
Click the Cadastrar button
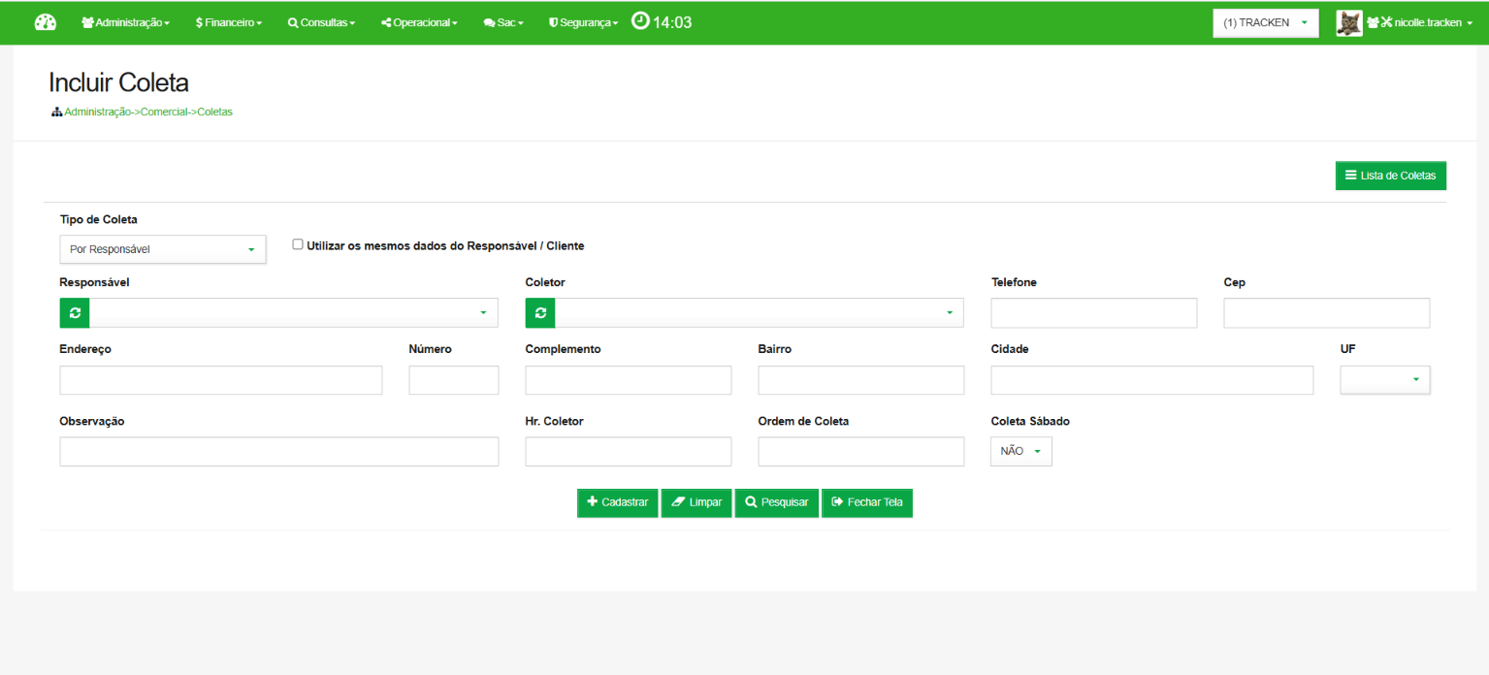618,502
